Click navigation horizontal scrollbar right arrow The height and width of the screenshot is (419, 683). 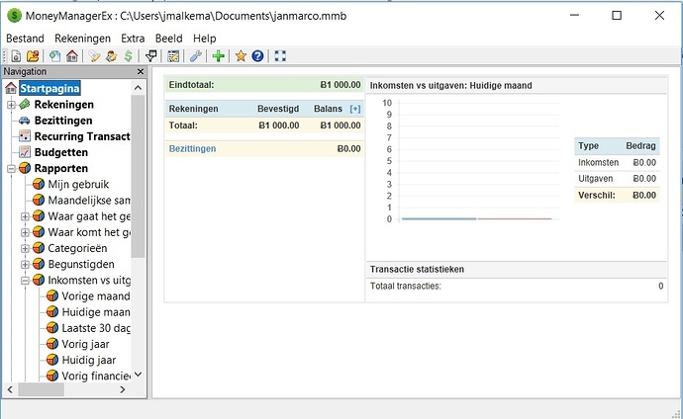pyautogui.click(x=123, y=389)
